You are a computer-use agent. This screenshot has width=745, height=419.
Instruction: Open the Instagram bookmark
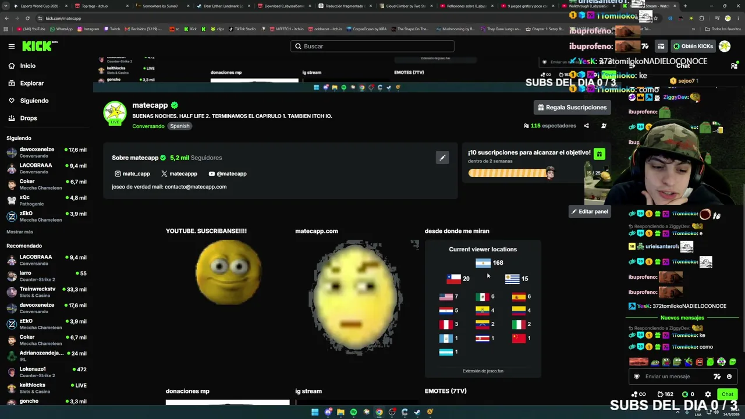pyautogui.click(x=88, y=29)
